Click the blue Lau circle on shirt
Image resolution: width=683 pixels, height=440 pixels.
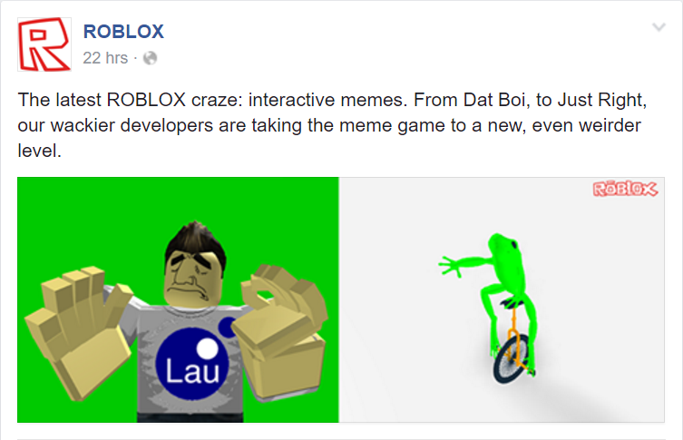192,364
